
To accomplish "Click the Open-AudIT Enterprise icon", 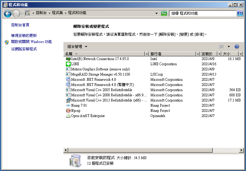I will point(68,116).
